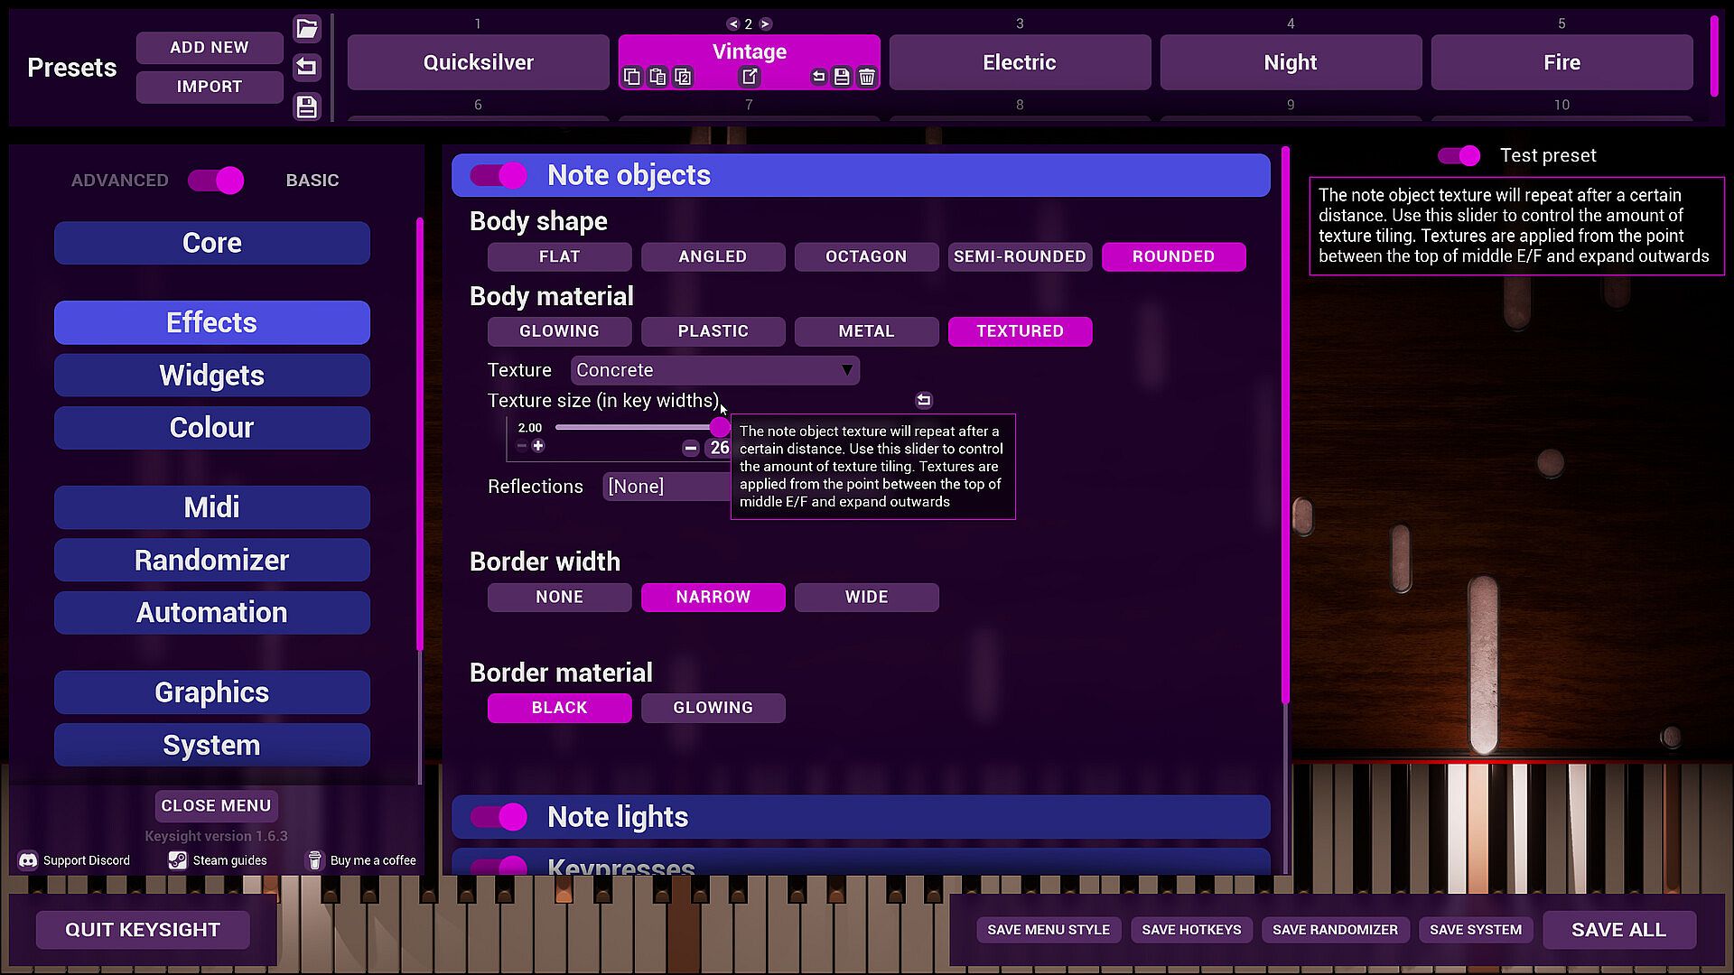This screenshot has width=1734, height=975.
Task: Click the open presets folder icon
Action: pyautogui.click(x=307, y=28)
